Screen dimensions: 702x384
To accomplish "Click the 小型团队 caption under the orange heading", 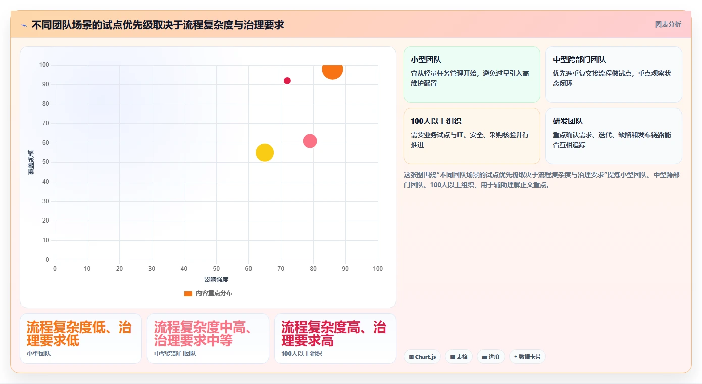I will (39, 354).
